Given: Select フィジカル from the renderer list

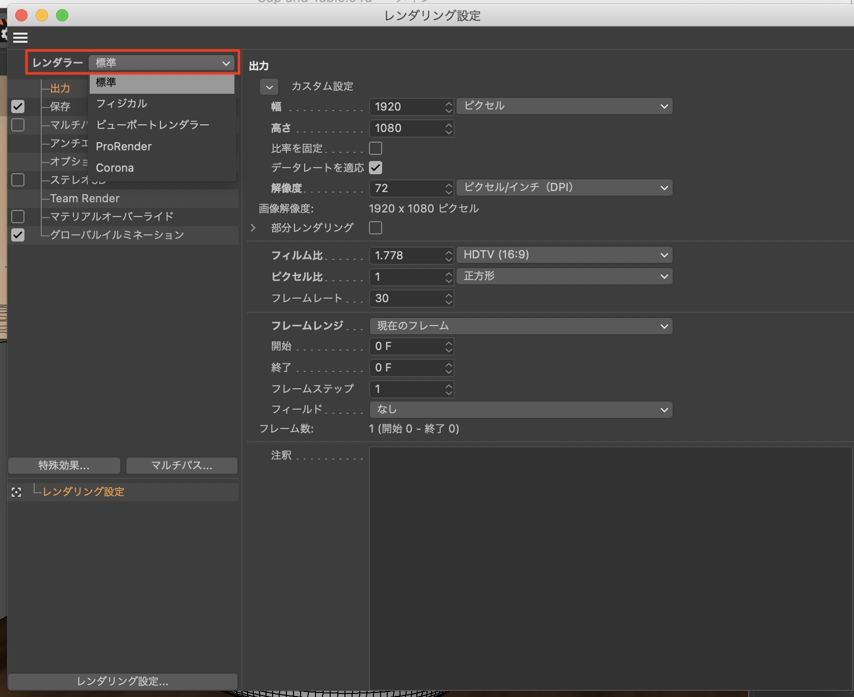Looking at the screenshot, I should coord(122,103).
